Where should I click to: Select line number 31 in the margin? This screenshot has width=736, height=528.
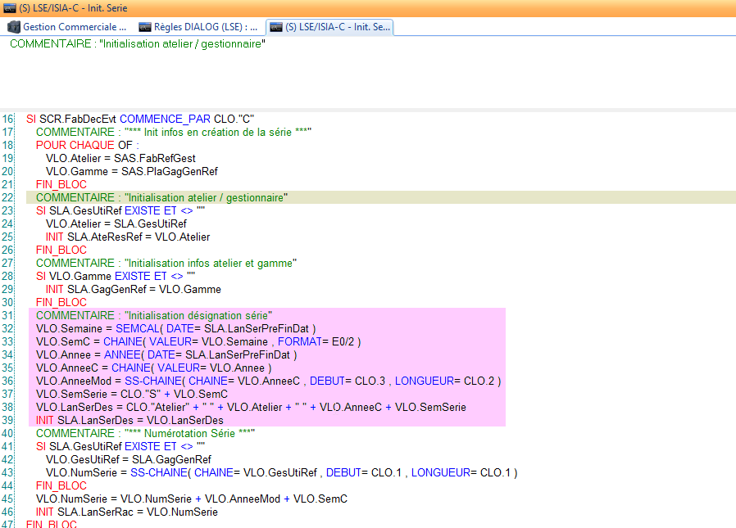(x=8, y=315)
